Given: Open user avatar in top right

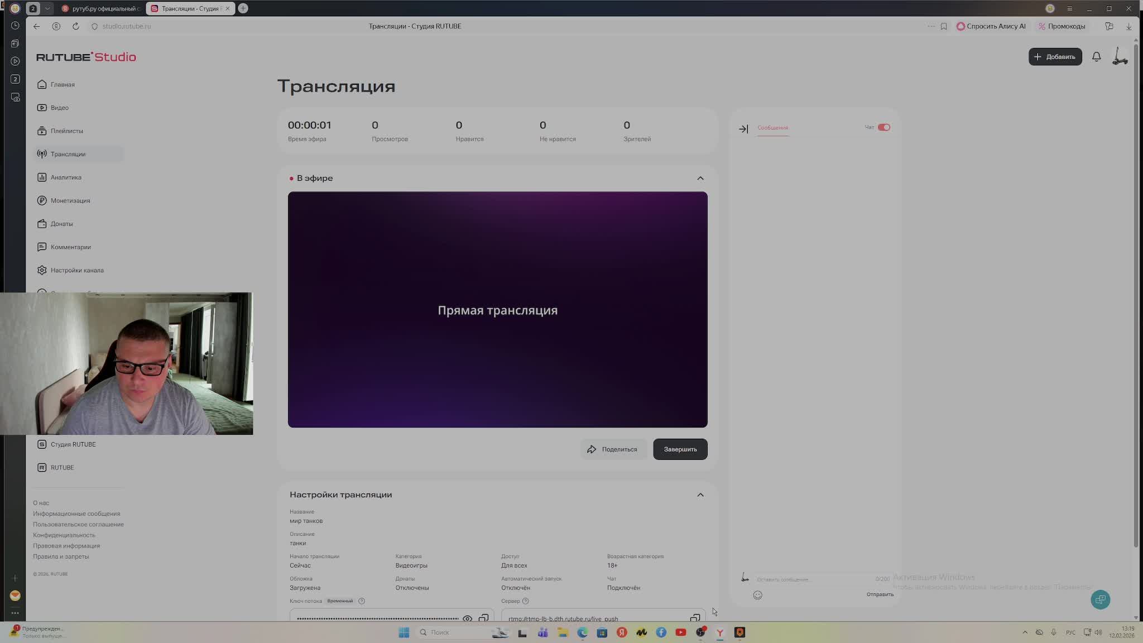Looking at the screenshot, I should 1120,57.
